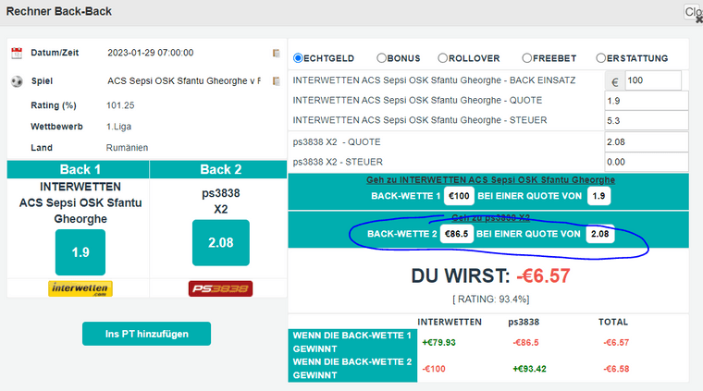The height and width of the screenshot is (391, 703).
Task: Click the Rating value 101.25
Action: coord(120,105)
